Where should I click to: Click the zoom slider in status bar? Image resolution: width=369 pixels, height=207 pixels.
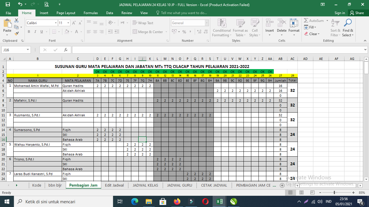coord(334,192)
